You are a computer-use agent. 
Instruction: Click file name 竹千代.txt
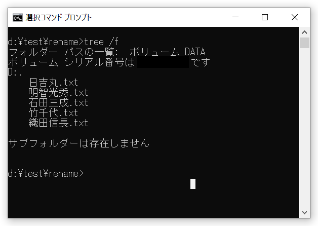(x=53, y=113)
